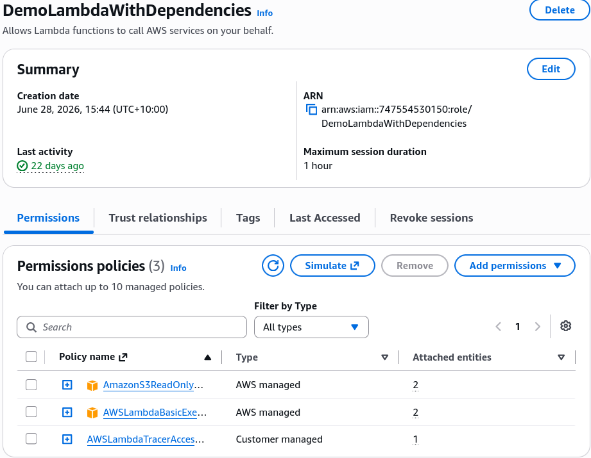Click the refresh policies icon button
This screenshot has width=591, height=458.
pyautogui.click(x=273, y=266)
